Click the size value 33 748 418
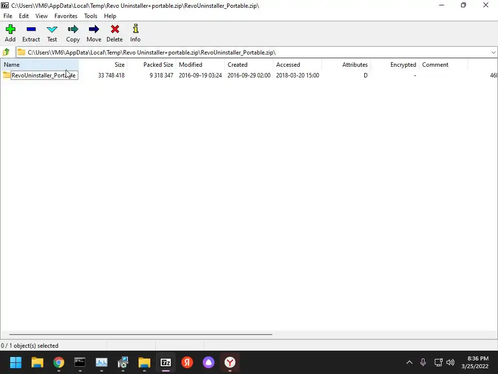The width and height of the screenshot is (498, 374). pos(111,75)
